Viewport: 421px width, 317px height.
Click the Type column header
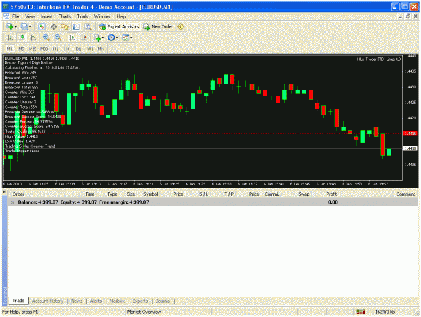pyautogui.click(x=112, y=194)
